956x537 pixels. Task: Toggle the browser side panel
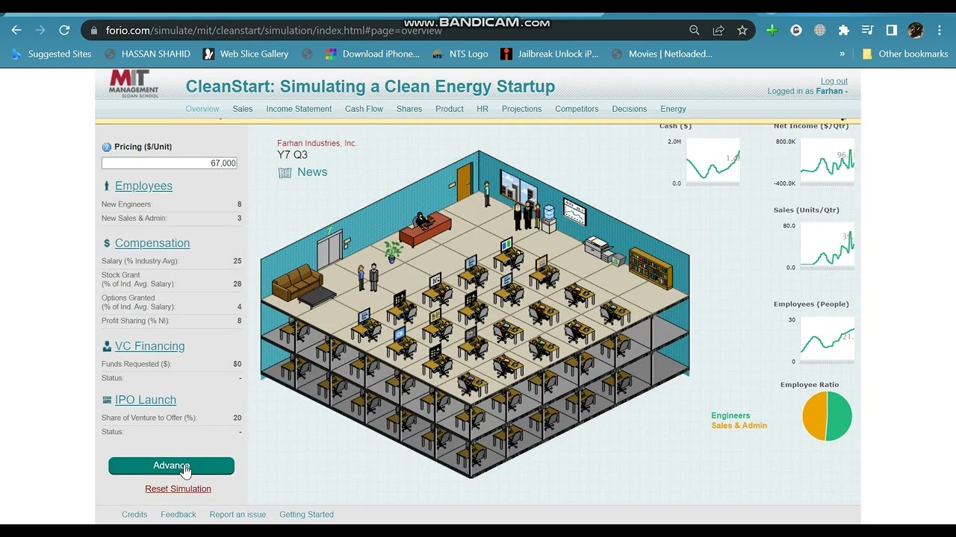tap(892, 31)
